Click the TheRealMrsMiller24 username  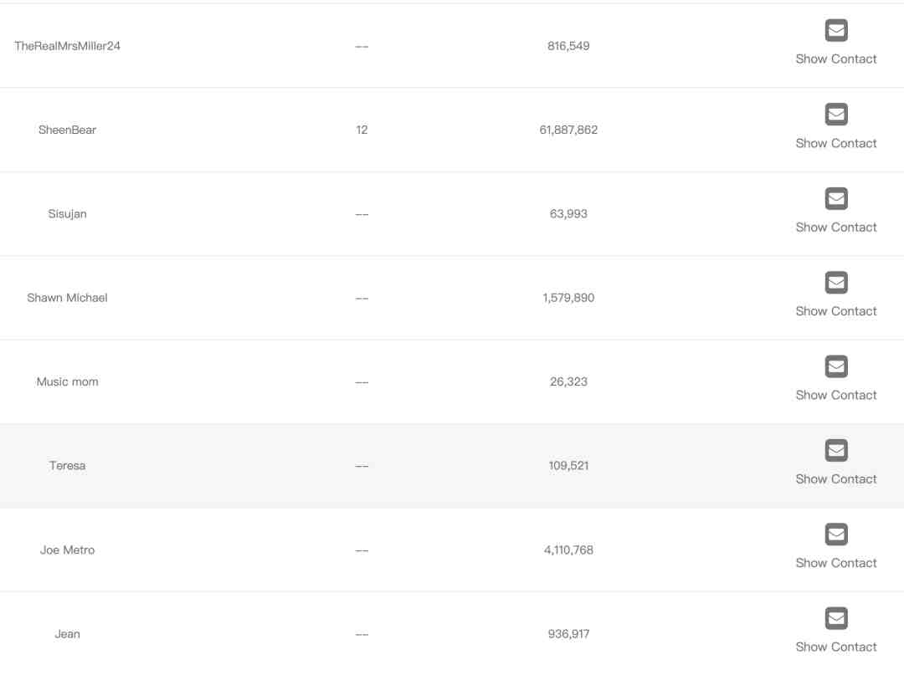point(68,46)
